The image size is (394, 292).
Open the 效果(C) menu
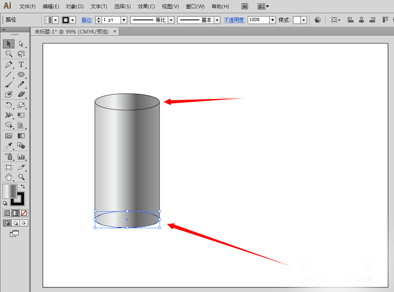click(x=146, y=7)
